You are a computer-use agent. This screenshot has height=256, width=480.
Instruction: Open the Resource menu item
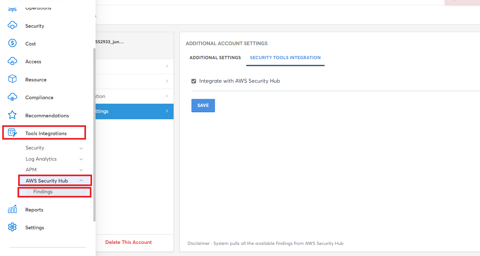point(36,80)
